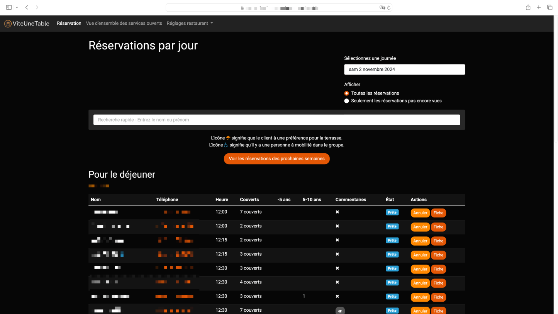Screen dimensions: 558x314
Task: Click the 12:30 7 couverts cell
Action: (251, 310)
